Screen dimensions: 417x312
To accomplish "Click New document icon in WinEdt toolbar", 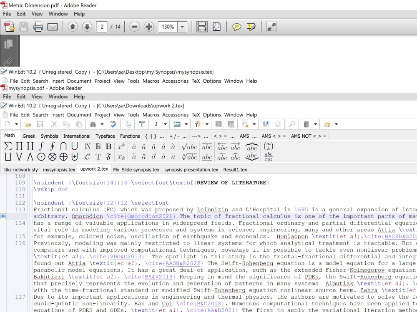I will tap(8, 124).
